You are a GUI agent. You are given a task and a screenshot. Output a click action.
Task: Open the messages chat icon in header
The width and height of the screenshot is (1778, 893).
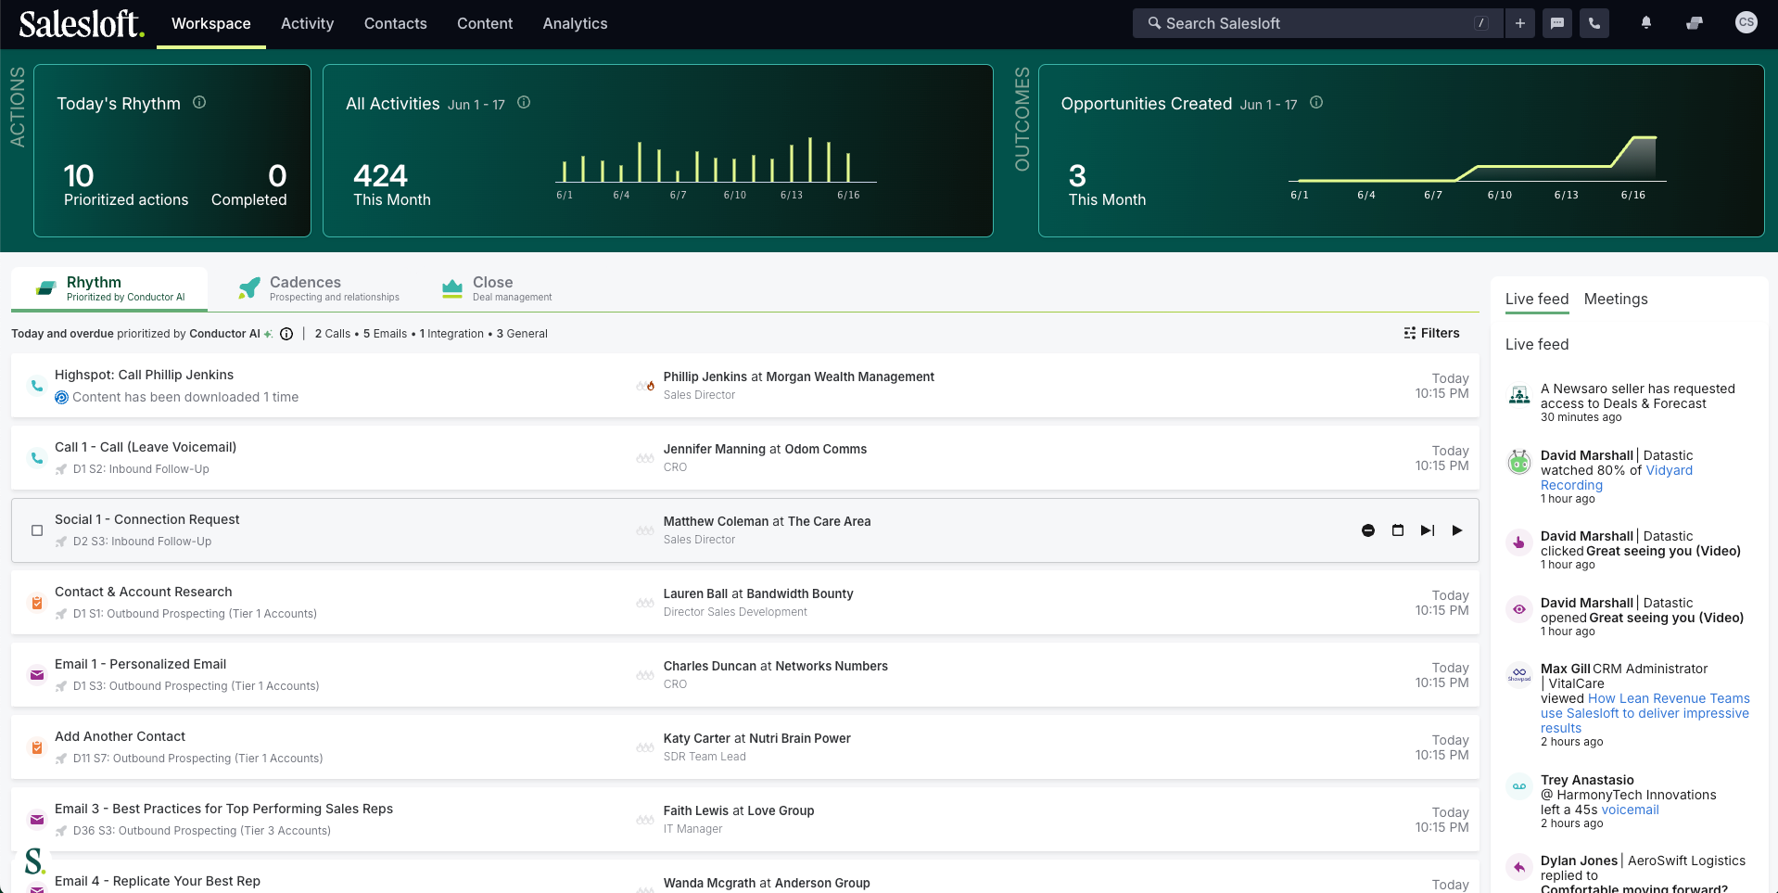[x=1557, y=23]
